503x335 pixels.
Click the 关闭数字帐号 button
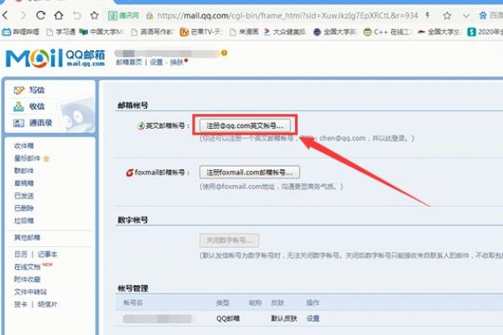230,240
